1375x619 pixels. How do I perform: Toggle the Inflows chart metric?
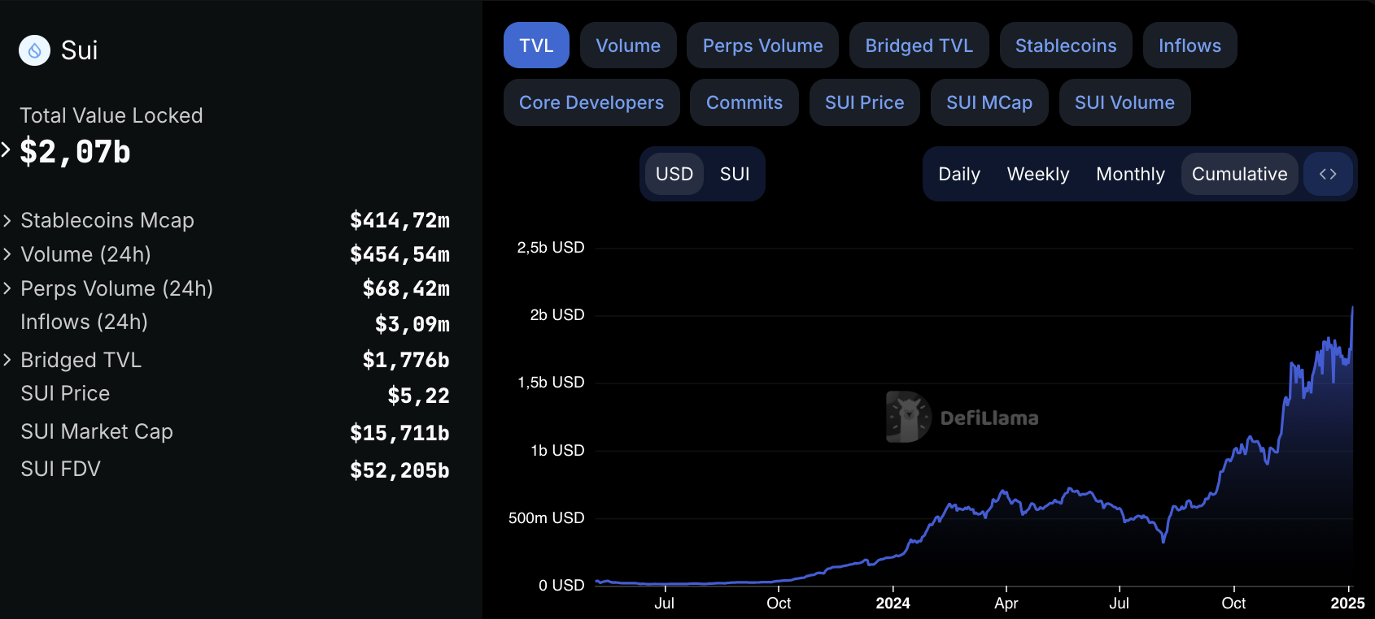tap(1189, 45)
